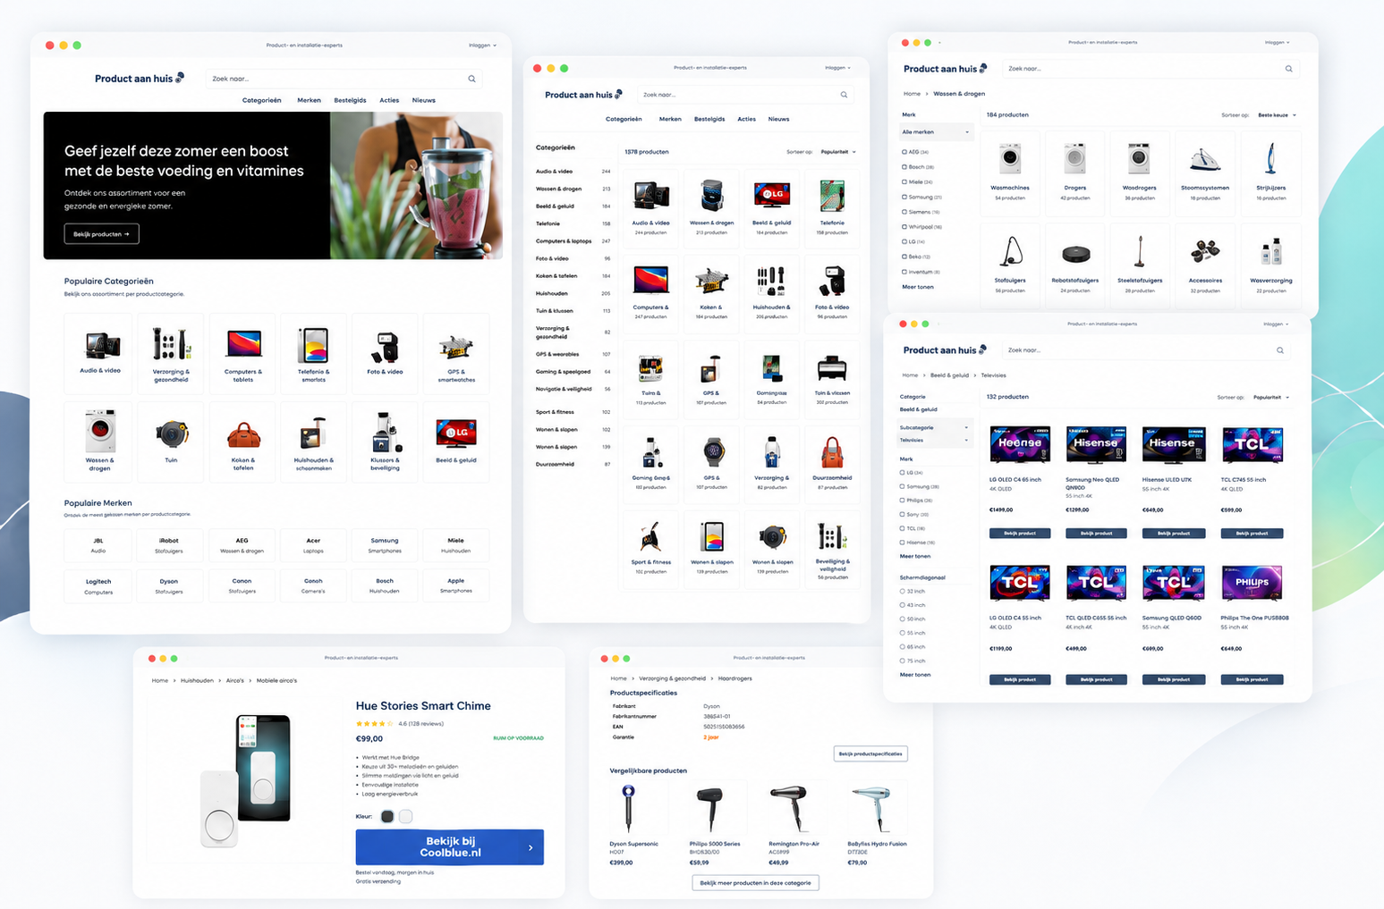Screen dimensions: 1384x909
Task: Click the arrow on the Bekijk bij Coolblue.nl button
Action: (x=531, y=847)
